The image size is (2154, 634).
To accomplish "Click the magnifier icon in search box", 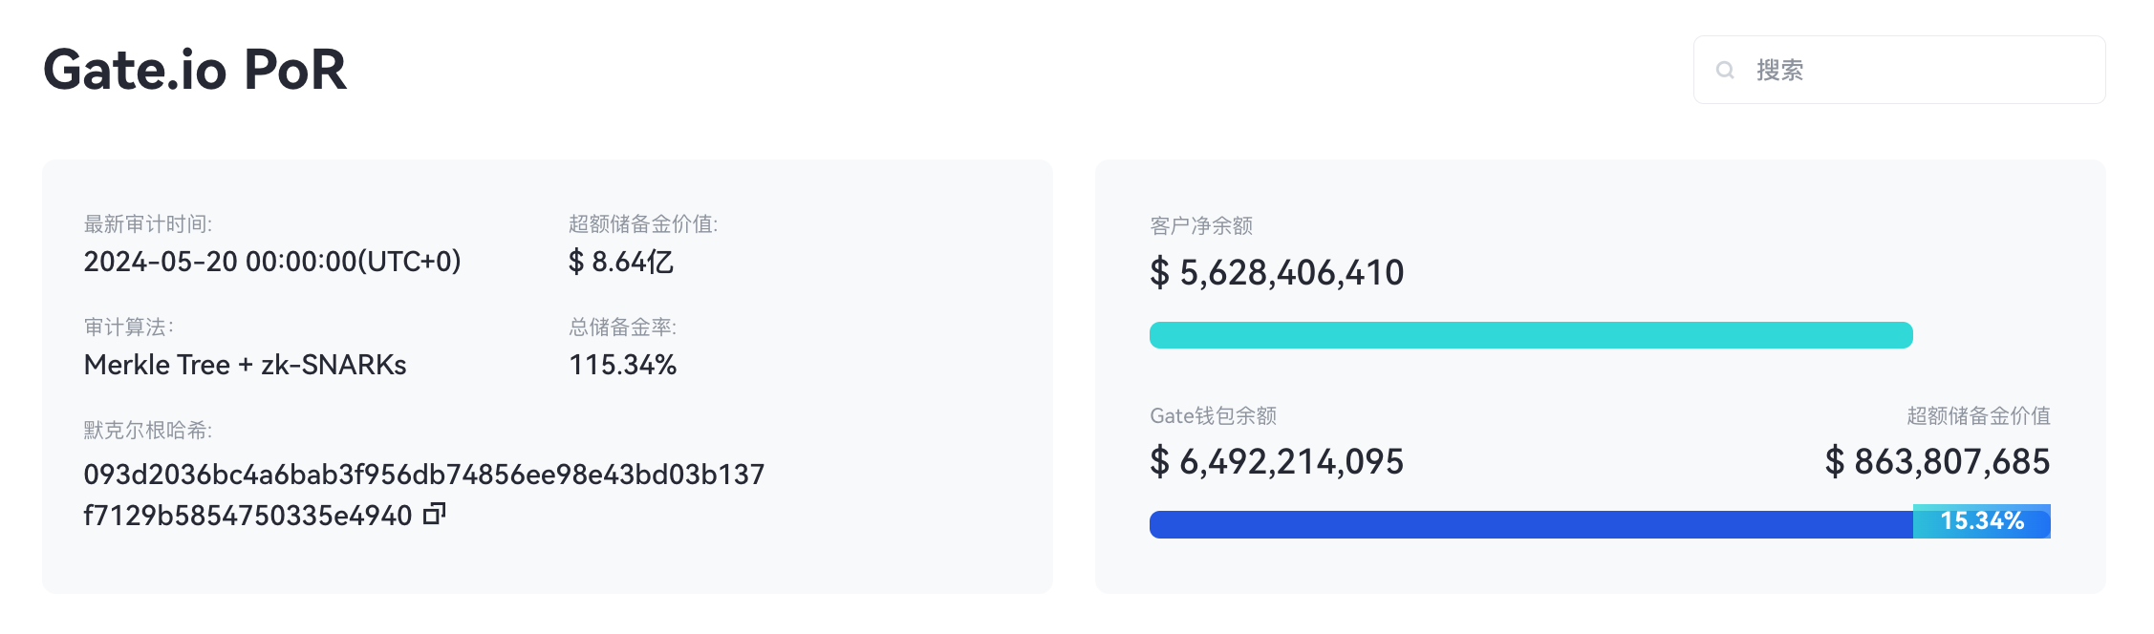I will click(1725, 70).
